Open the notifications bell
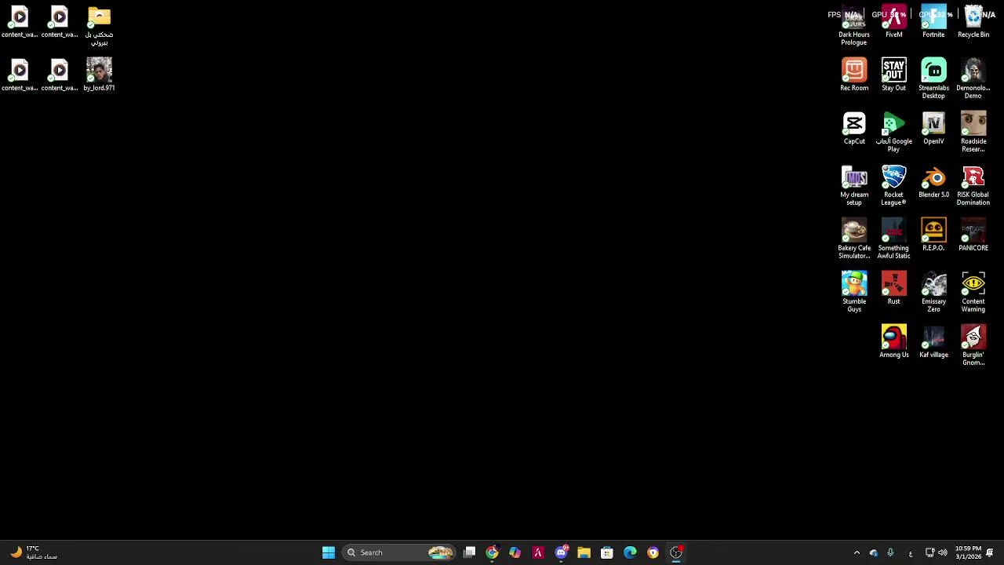This screenshot has width=1004, height=565. (990, 552)
